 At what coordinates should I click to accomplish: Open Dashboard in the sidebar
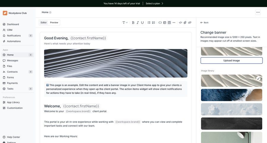(18, 24)
